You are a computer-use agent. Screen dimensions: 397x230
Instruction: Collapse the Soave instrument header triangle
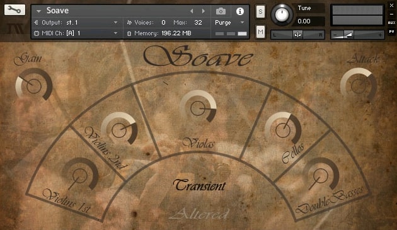click(38, 11)
